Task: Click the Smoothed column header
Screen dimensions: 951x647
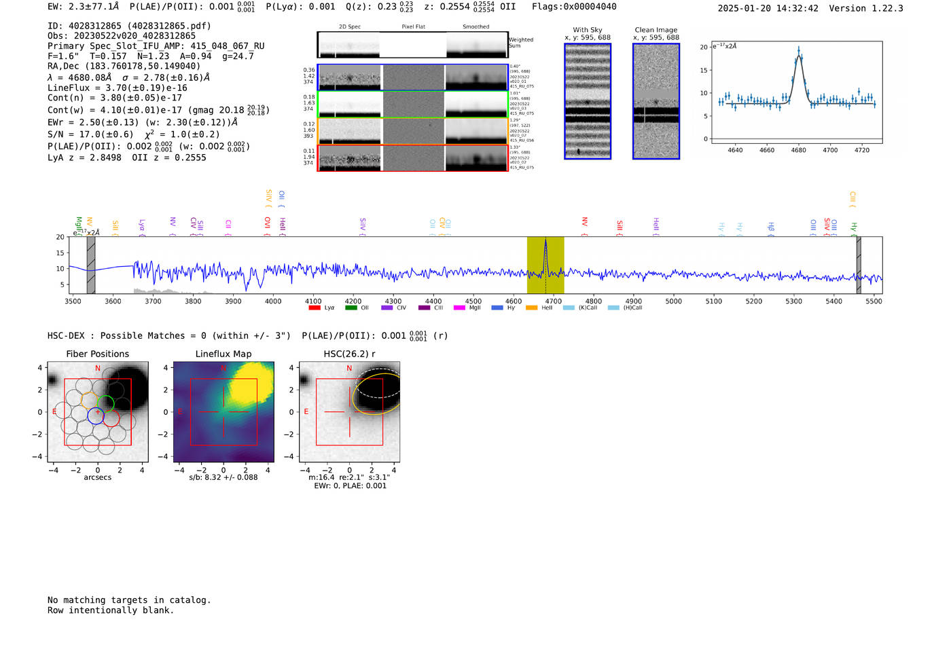Action: (475, 27)
